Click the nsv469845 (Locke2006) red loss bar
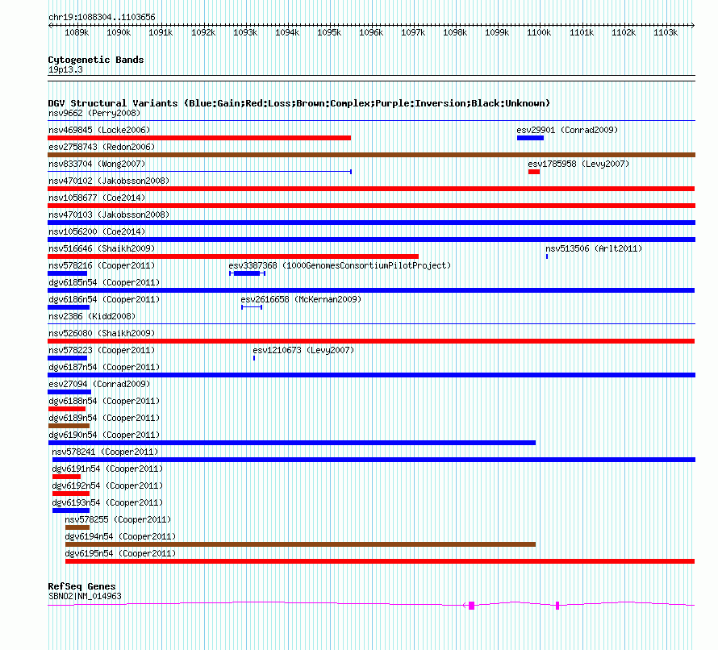This screenshot has height=650, width=718. [199, 138]
